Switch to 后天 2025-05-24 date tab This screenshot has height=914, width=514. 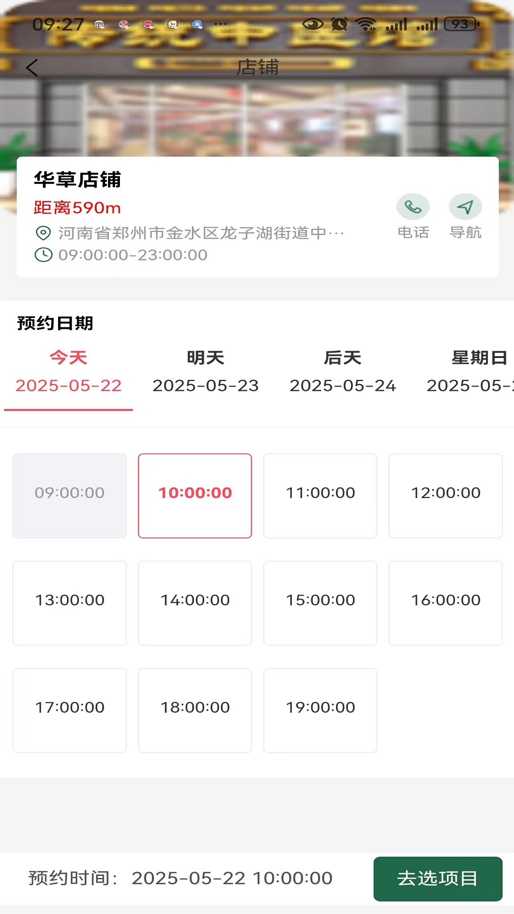(343, 372)
